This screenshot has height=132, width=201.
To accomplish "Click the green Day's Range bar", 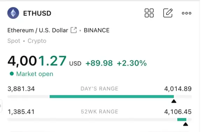I will coord(112,96).
